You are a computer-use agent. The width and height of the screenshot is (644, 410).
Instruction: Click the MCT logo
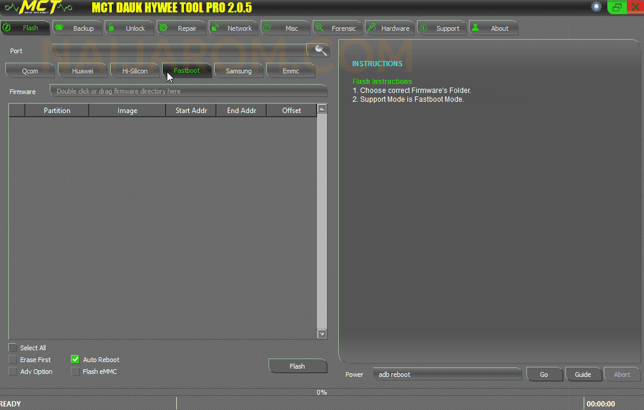[x=38, y=7]
